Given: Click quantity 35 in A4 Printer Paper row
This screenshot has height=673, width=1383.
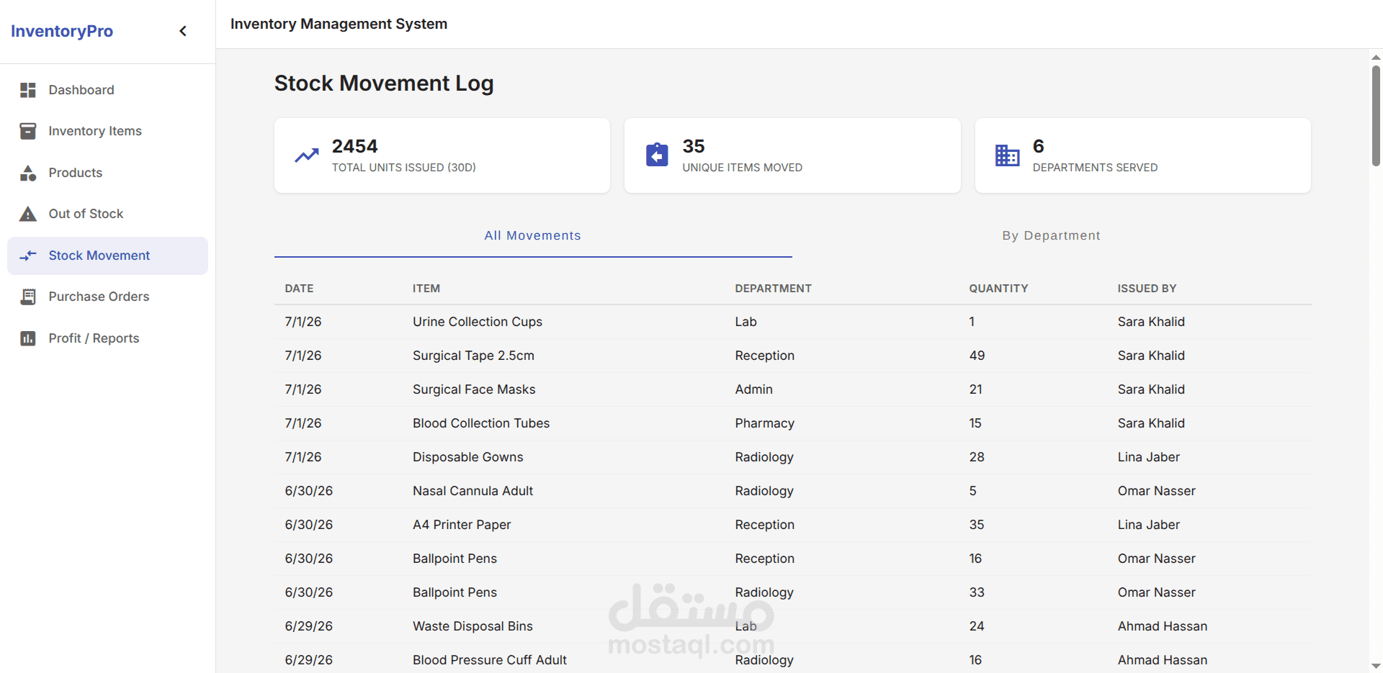Looking at the screenshot, I should point(977,525).
